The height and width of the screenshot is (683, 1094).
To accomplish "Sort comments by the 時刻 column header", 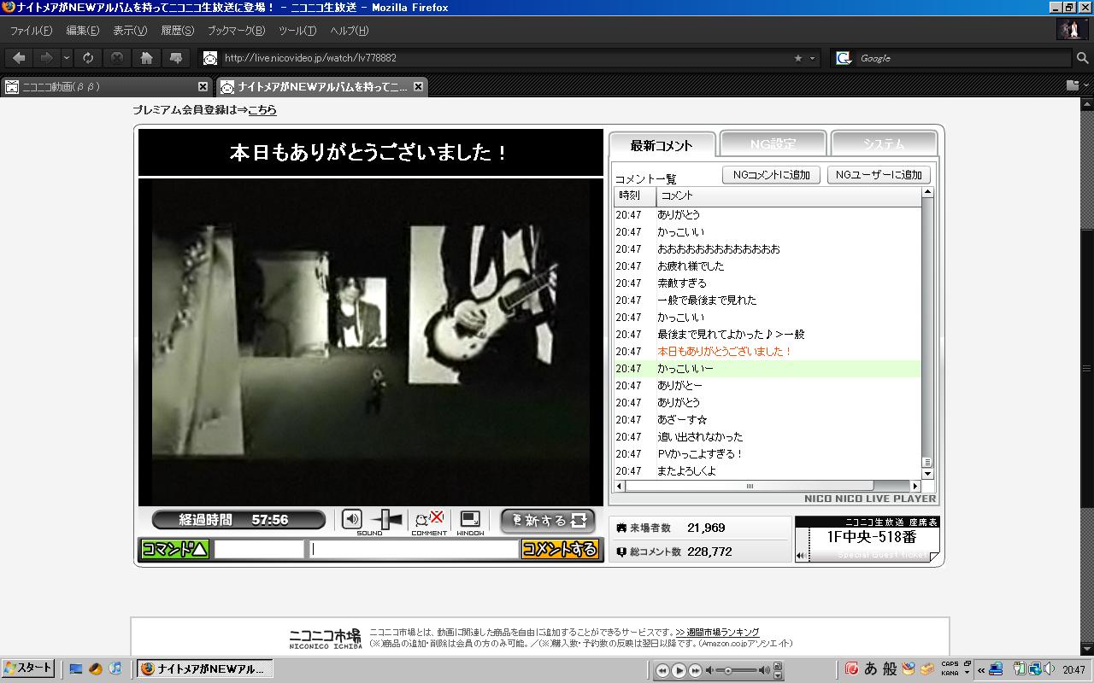I will [x=635, y=196].
